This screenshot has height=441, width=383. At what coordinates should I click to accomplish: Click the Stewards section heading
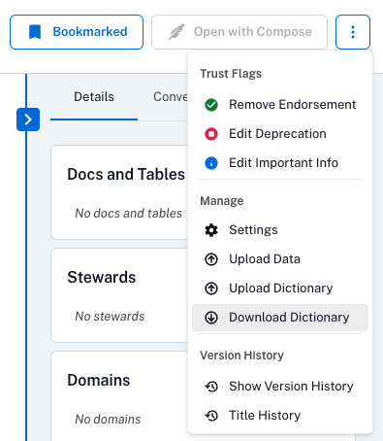pyautogui.click(x=102, y=277)
